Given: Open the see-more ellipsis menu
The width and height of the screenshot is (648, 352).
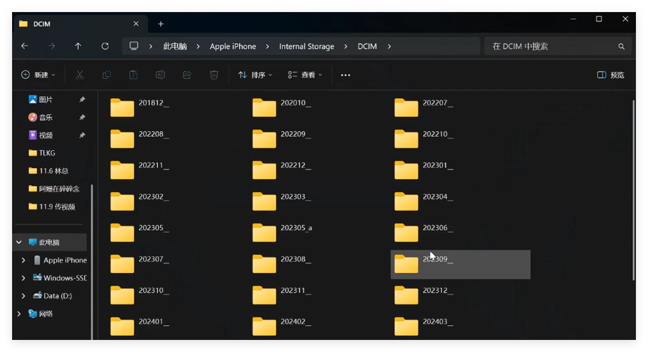Looking at the screenshot, I should [x=345, y=74].
